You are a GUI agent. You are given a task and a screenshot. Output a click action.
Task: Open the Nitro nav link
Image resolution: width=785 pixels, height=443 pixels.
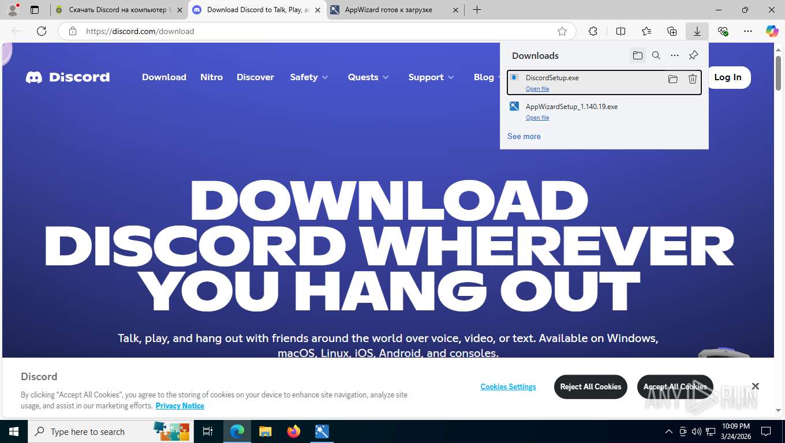pyautogui.click(x=211, y=77)
